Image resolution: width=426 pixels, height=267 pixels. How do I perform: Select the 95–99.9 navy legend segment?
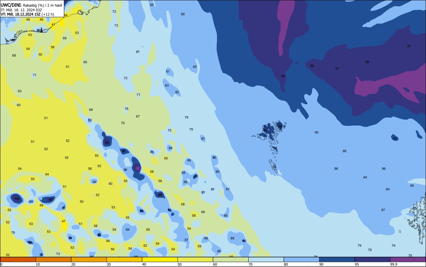click(372, 259)
